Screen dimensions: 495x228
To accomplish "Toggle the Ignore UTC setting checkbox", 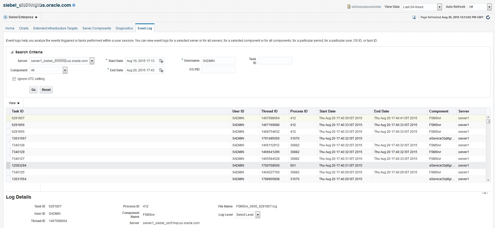I will click(x=14, y=79).
